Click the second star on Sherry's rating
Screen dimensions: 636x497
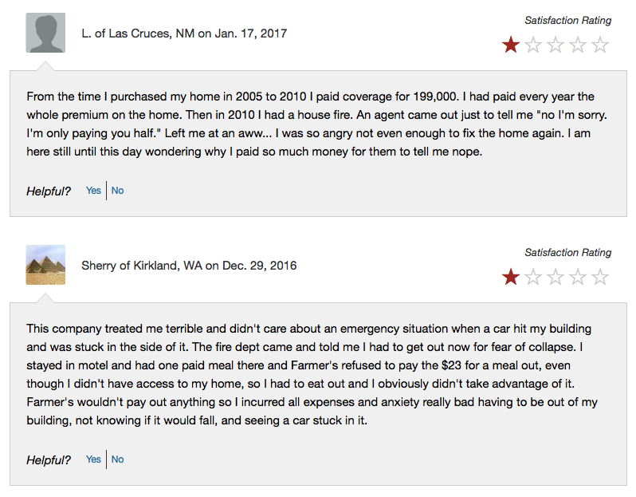tap(533, 278)
